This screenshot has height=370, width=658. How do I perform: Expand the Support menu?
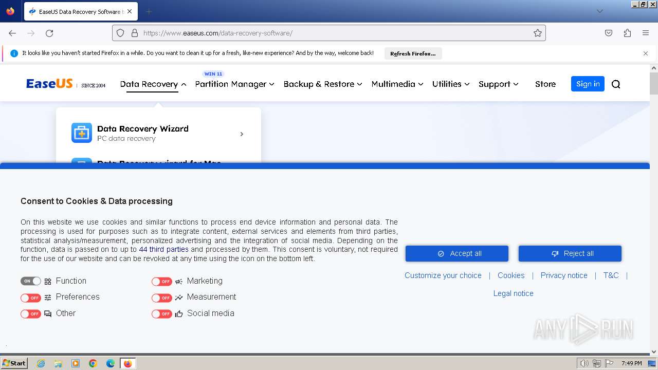point(499,84)
